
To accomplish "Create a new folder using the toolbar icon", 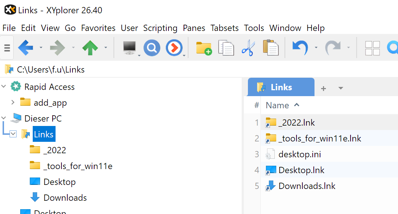I will (x=203, y=48).
